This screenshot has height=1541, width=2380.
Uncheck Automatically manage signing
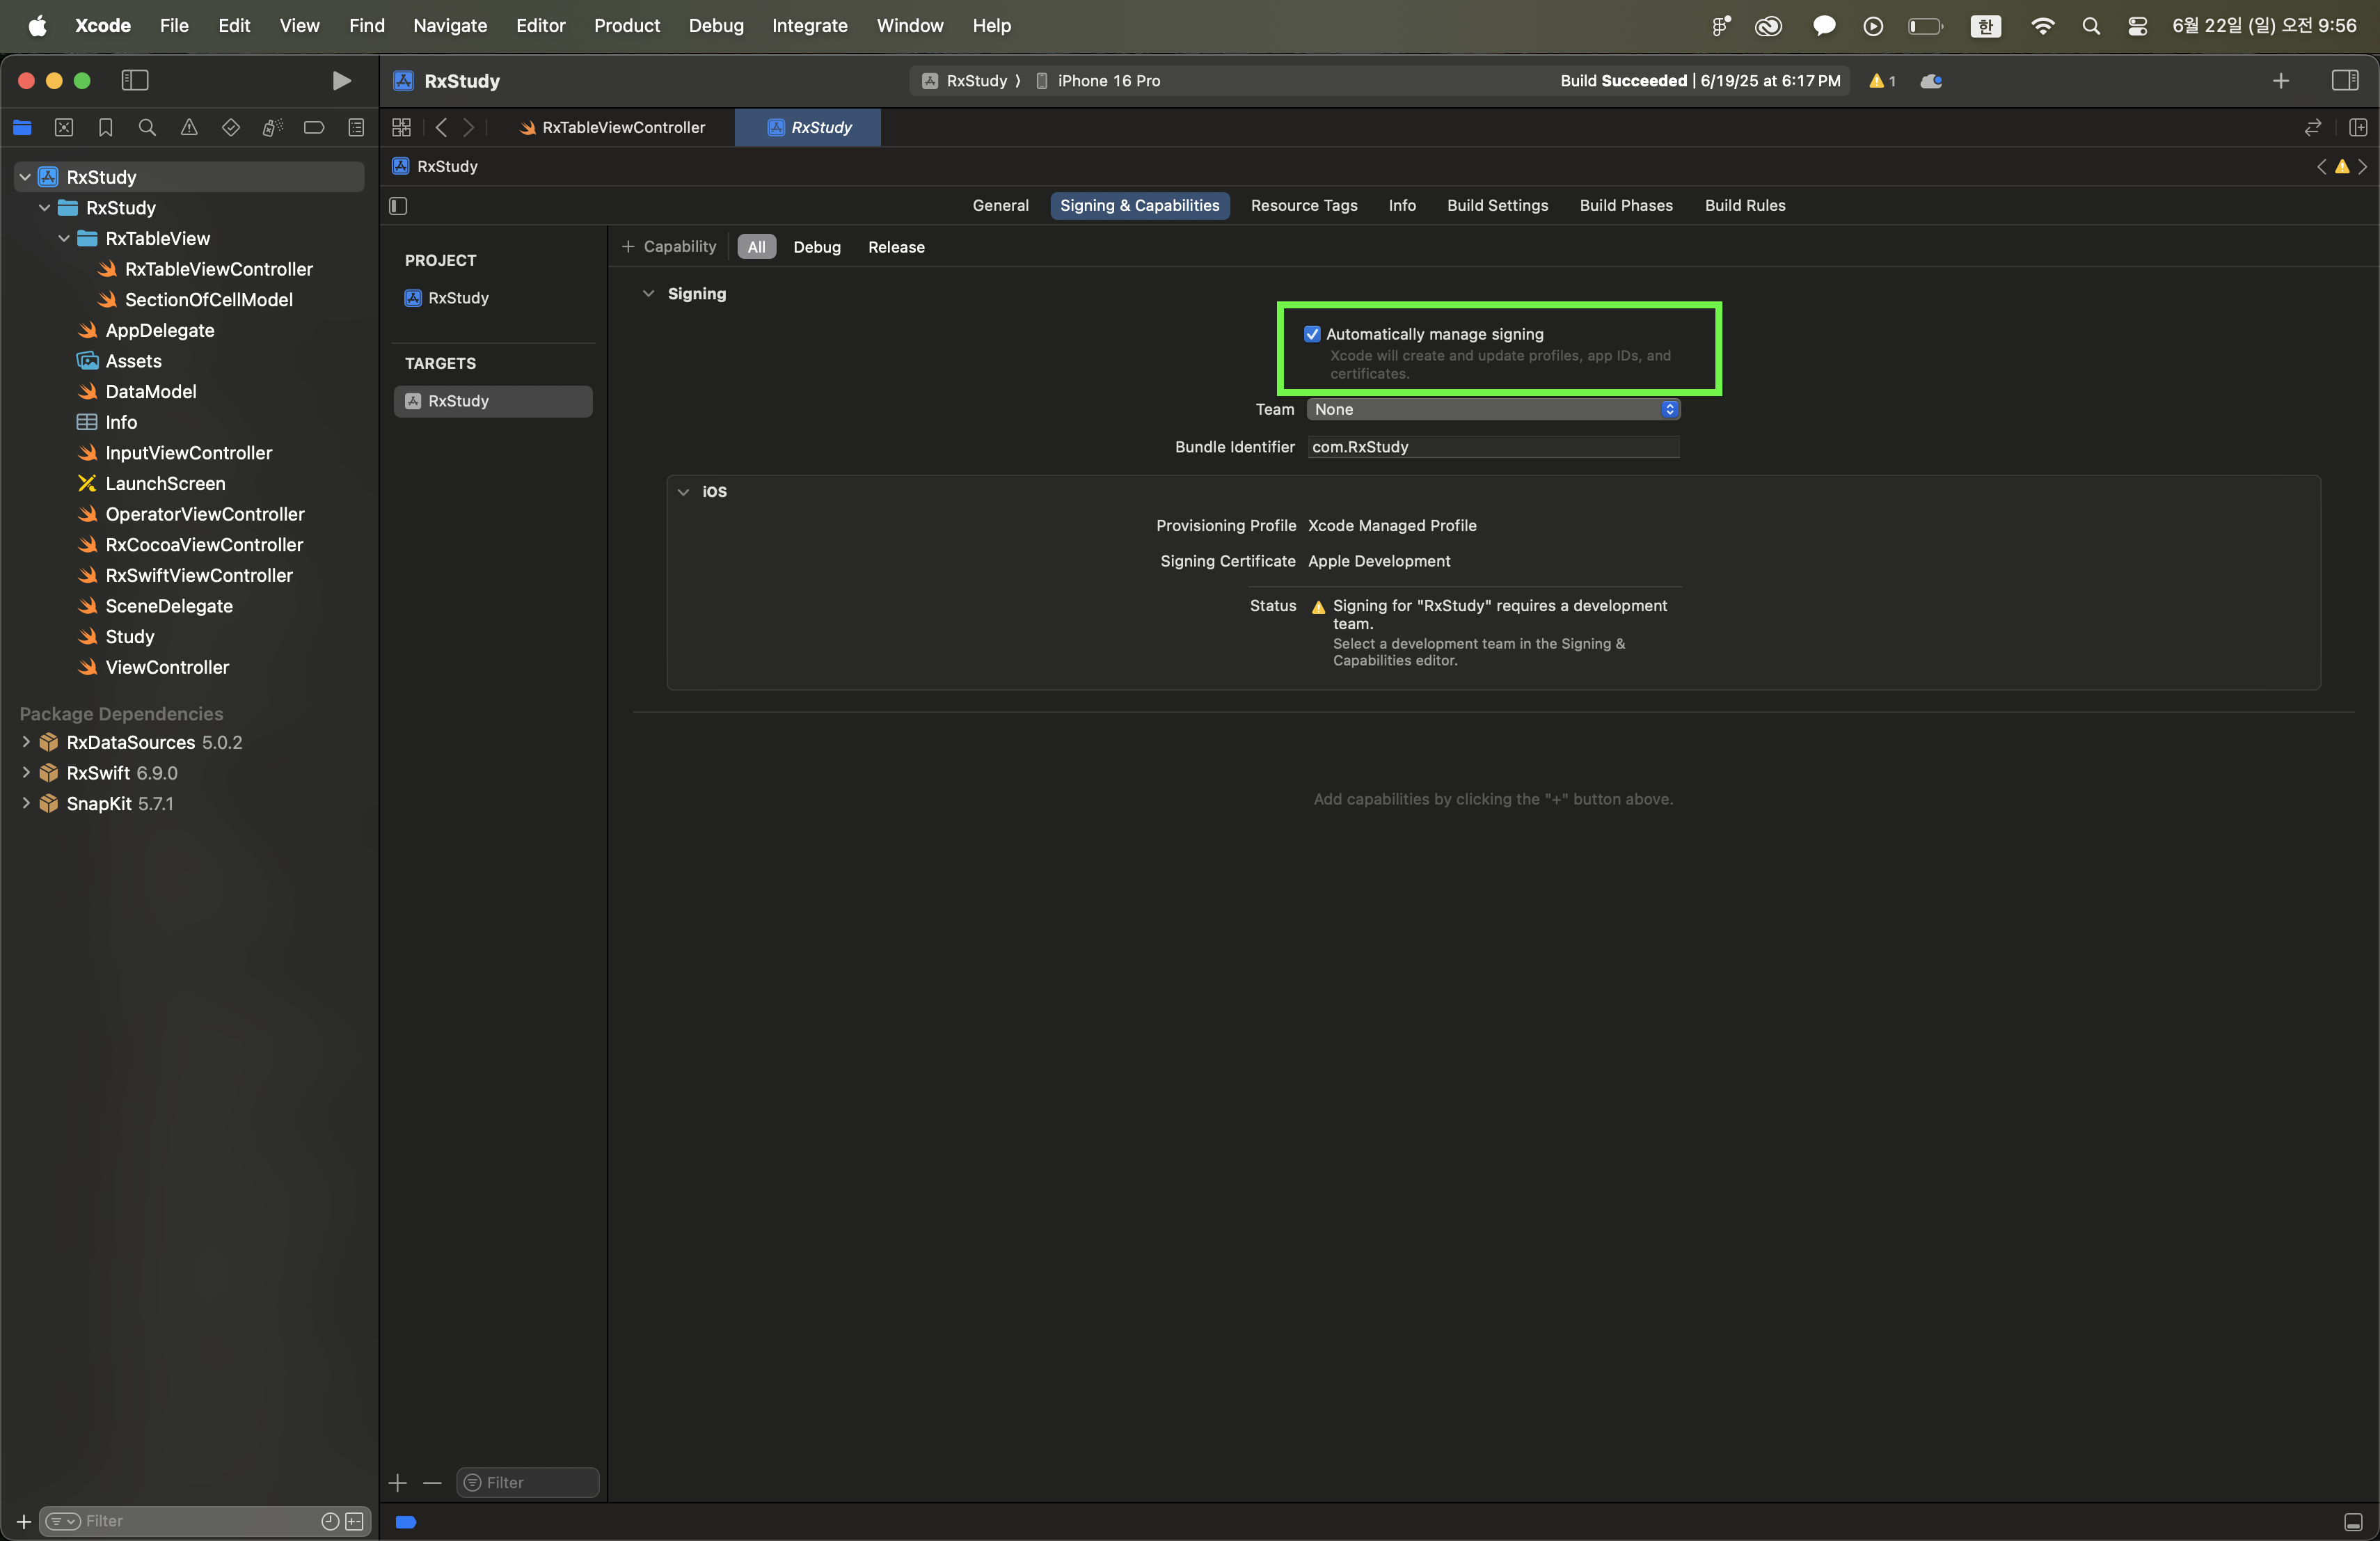pos(1312,334)
